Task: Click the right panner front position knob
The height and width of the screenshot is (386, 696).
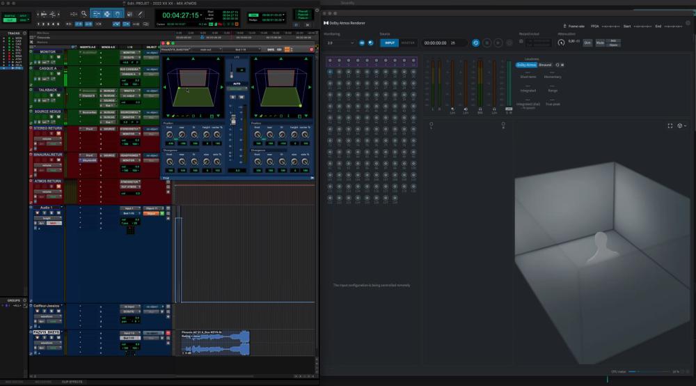Action: [258, 134]
